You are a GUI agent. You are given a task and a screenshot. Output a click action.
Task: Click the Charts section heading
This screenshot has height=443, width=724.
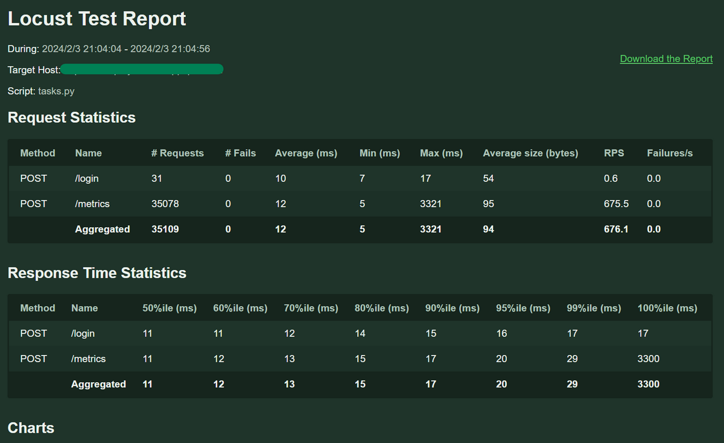(31, 428)
